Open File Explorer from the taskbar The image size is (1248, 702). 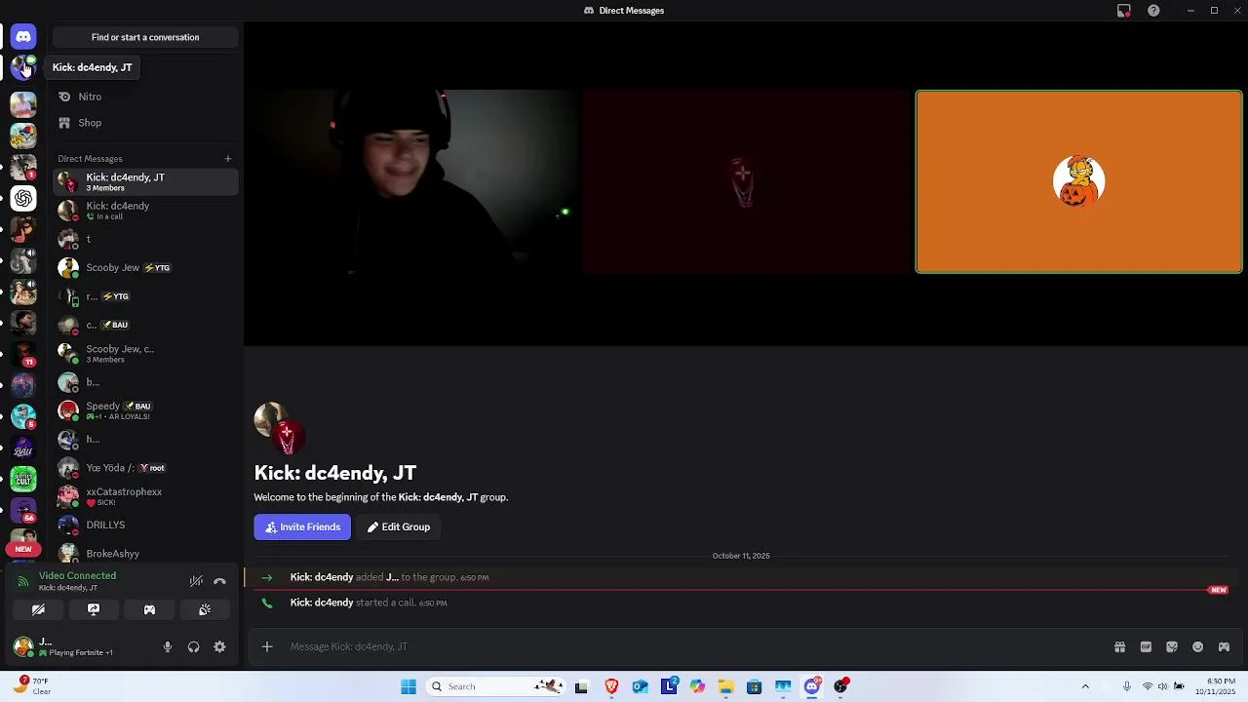(725, 686)
